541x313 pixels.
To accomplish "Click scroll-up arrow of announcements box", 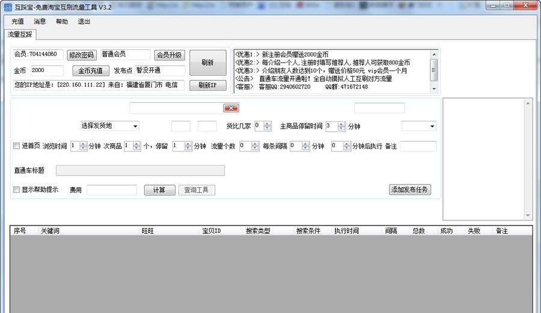I will pyautogui.click(x=434, y=54).
